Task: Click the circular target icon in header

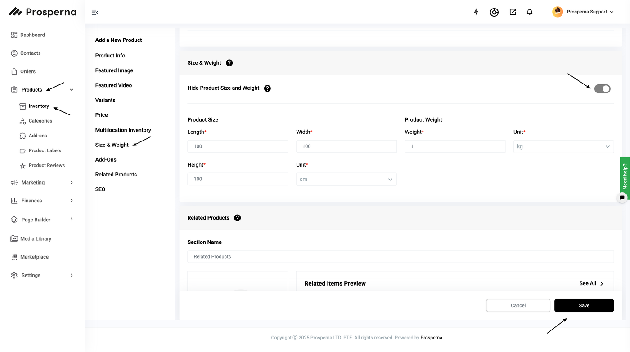Action: [x=494, y=12]
